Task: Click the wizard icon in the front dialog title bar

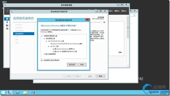Action: tap(39, 20)
